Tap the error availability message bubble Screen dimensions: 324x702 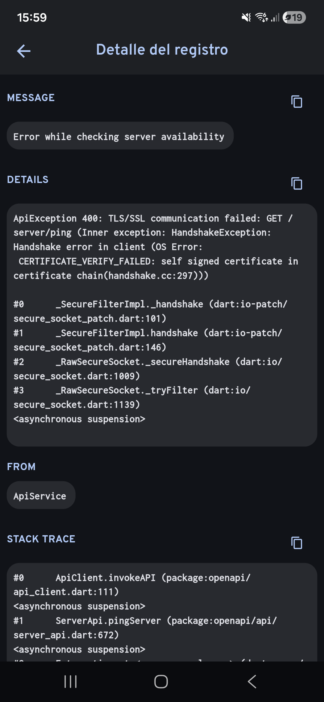[120, 136]
